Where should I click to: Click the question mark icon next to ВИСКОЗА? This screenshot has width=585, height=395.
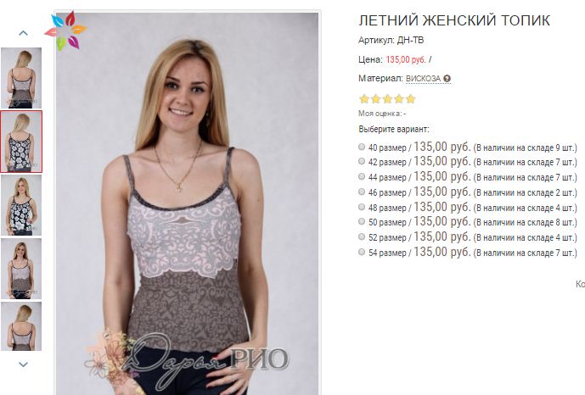click(447, 79)
